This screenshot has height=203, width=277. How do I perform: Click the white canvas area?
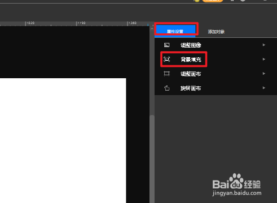pyautogui.click(x=63, y=141)
